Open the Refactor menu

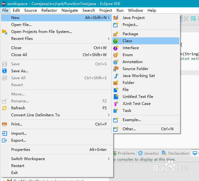[x=49, y=10]
